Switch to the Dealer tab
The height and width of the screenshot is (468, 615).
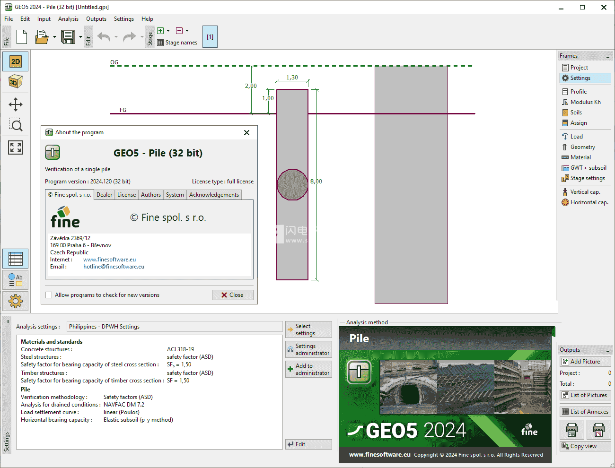(x=105, y=195)
